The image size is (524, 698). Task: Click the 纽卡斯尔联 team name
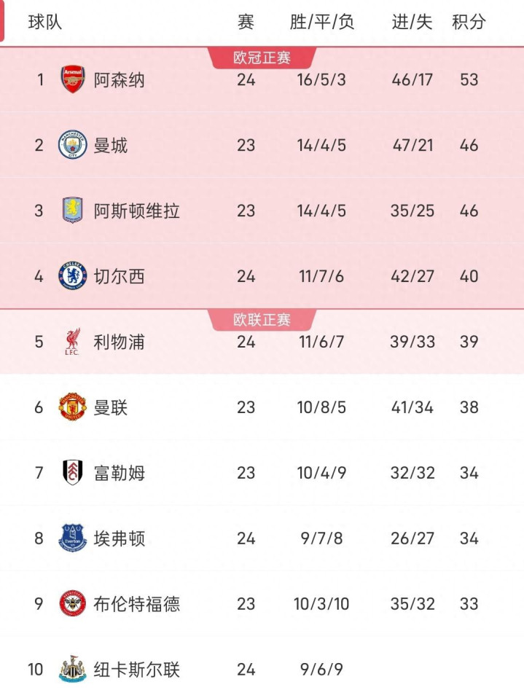(x=137, y=670)
